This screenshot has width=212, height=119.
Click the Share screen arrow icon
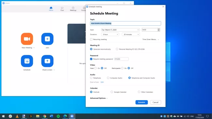point(47,61)
